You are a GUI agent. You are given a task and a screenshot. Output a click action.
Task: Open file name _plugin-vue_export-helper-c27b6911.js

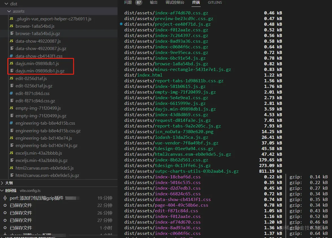click(53, 19)
